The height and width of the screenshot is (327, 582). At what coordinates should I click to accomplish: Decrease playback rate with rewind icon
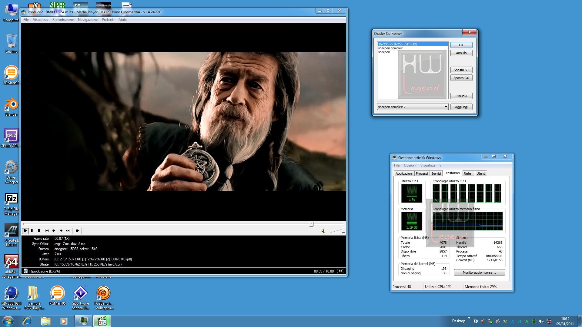coord(54,231)
